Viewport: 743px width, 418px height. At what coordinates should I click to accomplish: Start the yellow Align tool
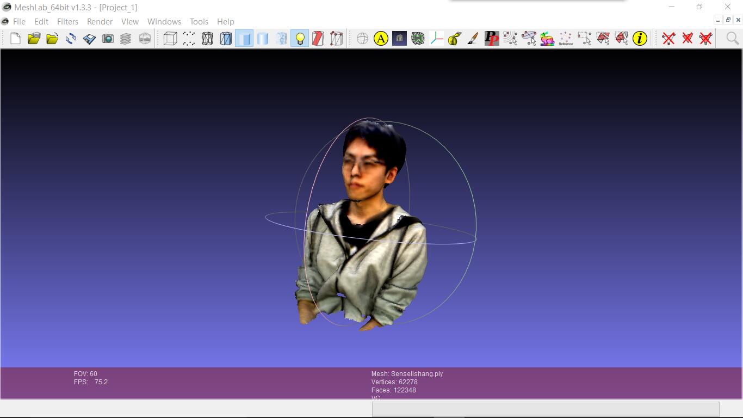pyautogui.click(x=381, y=38)
